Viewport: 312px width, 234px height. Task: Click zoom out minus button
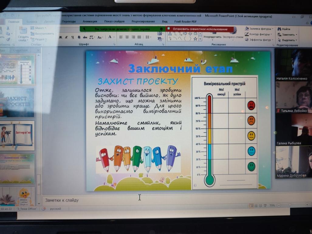(279, 205)
